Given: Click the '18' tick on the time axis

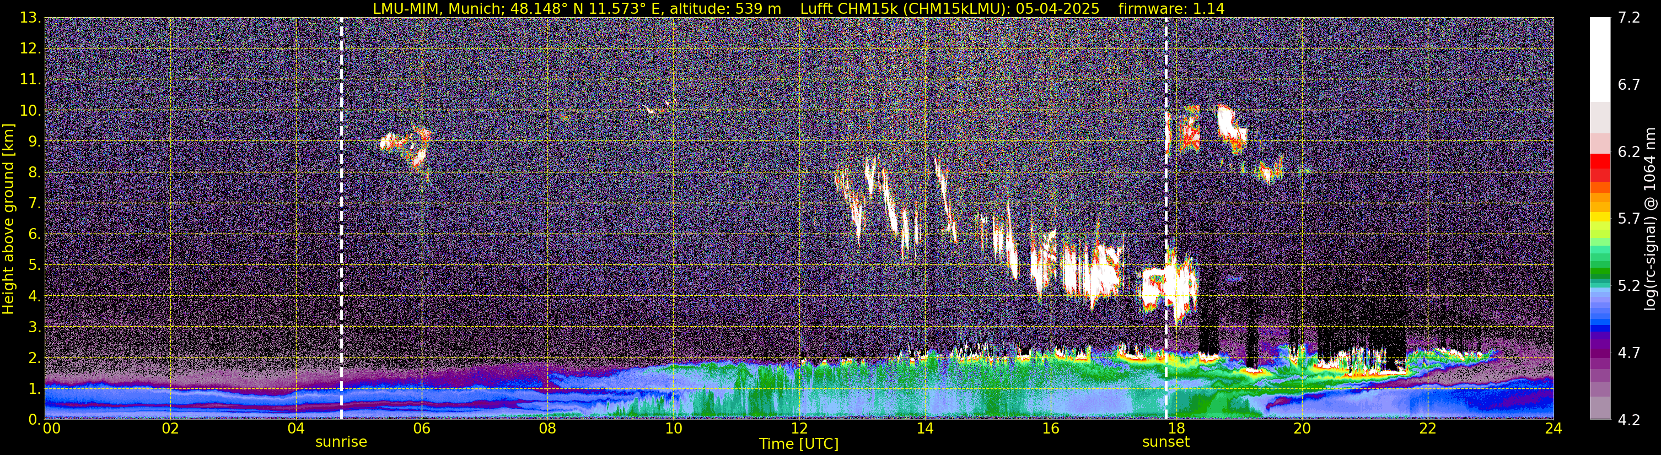Looking at the screenshot, I should [1176, 429].
